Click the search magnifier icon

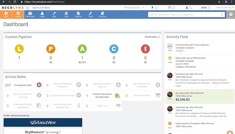pyautogui.click(x=222, y=15)
